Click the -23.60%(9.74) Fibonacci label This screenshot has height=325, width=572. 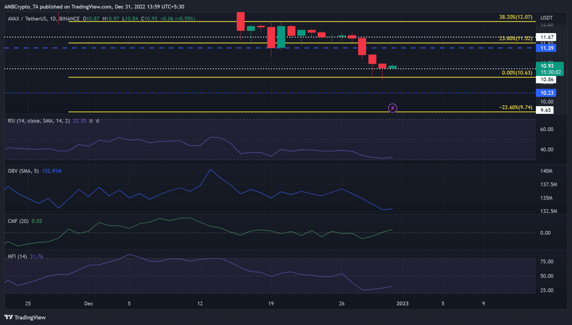[x=516, y=107]
